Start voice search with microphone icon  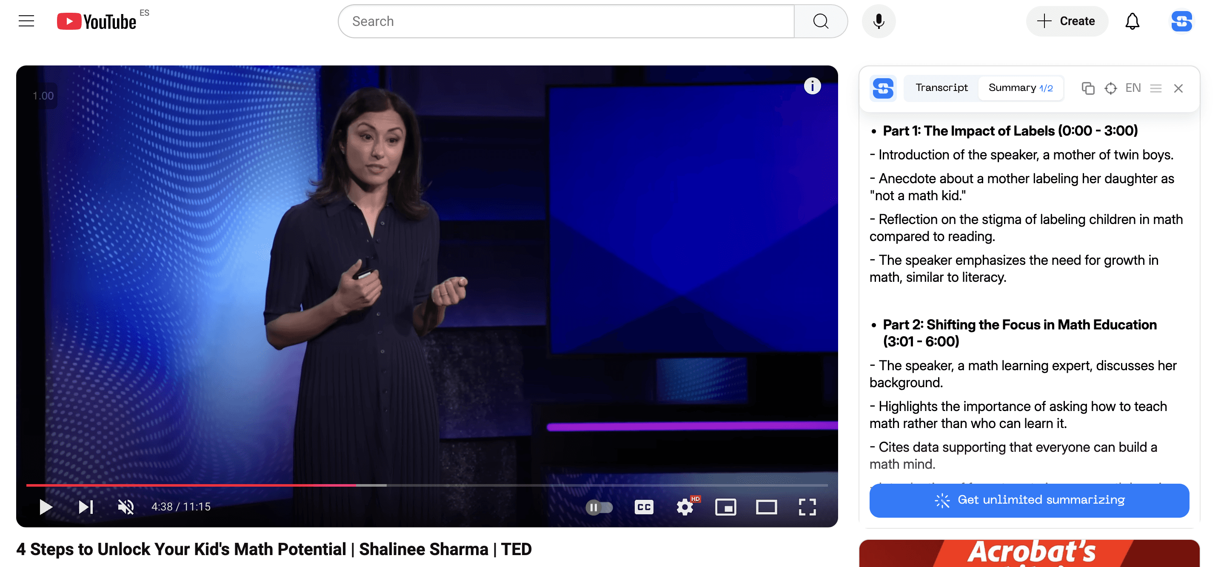click(878, 21)
